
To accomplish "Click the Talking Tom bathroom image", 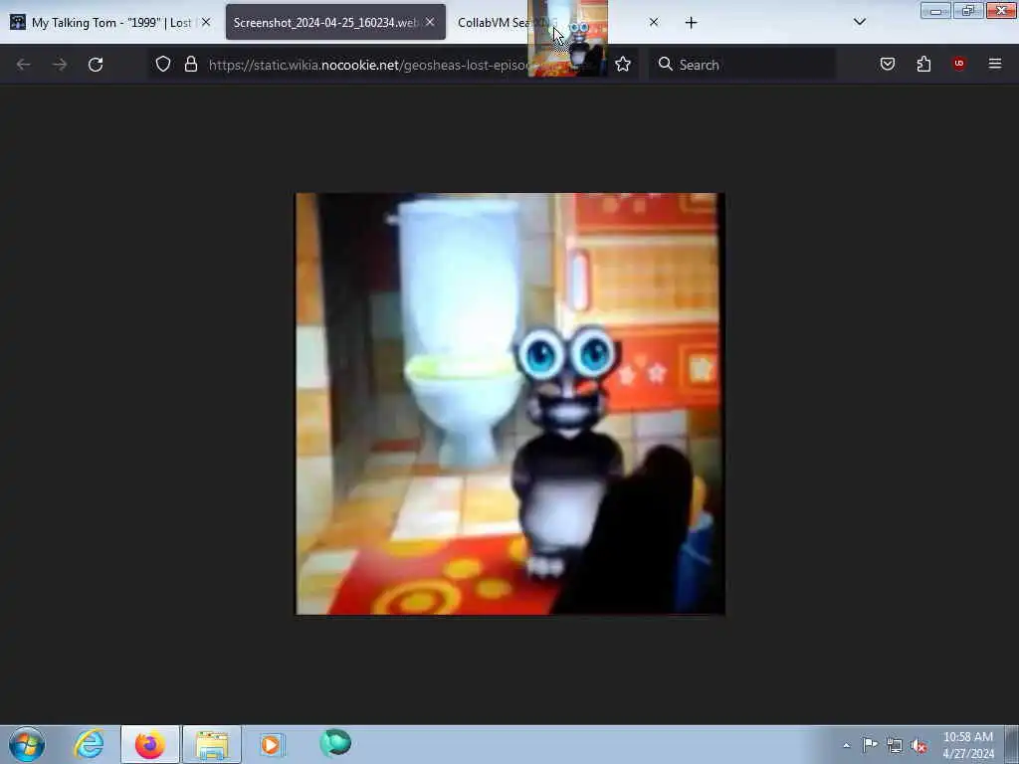I will point(510,404).
